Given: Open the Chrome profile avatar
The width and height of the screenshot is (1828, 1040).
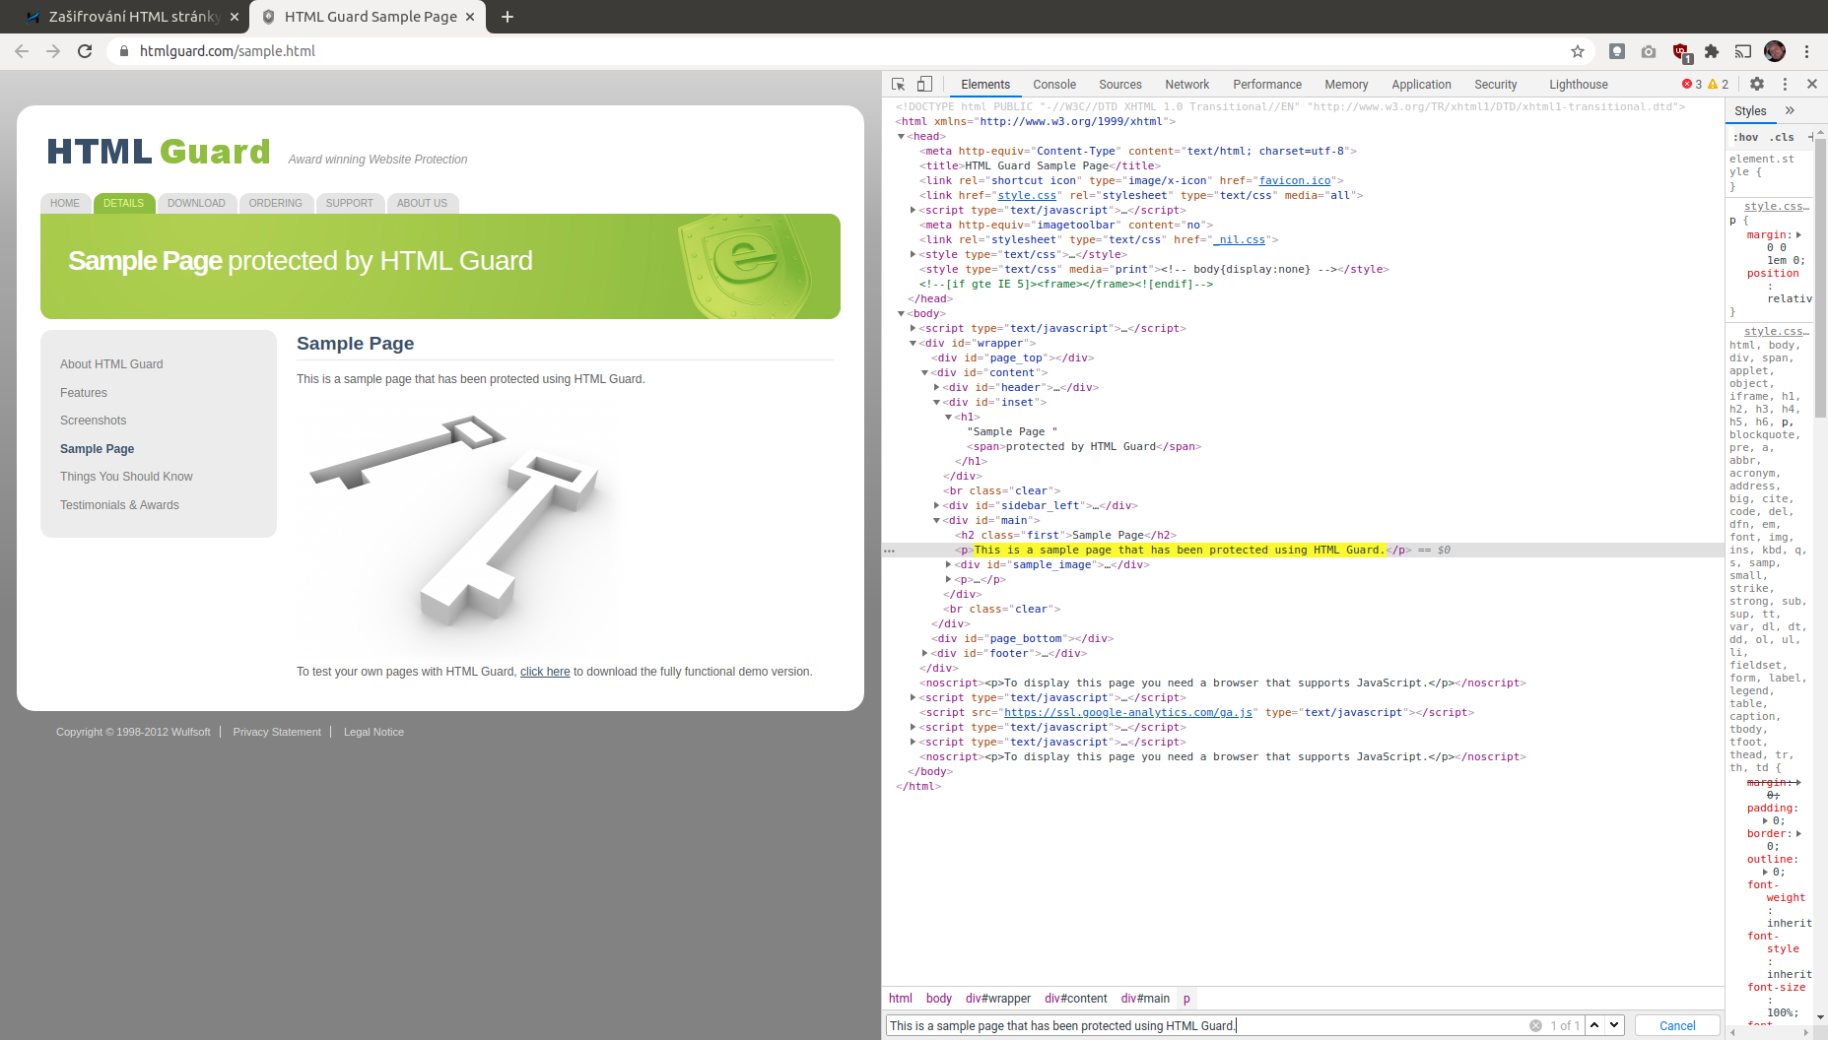Looking at the screenshot, I should pos(1775,51).
